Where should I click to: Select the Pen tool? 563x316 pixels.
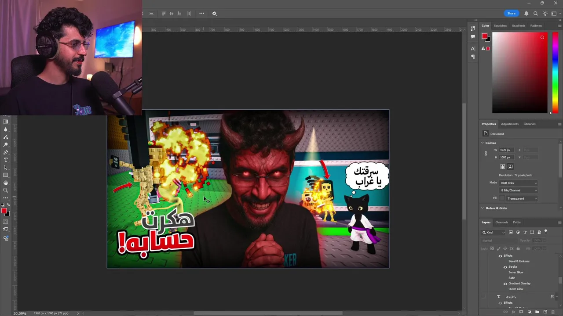(6, 152)
